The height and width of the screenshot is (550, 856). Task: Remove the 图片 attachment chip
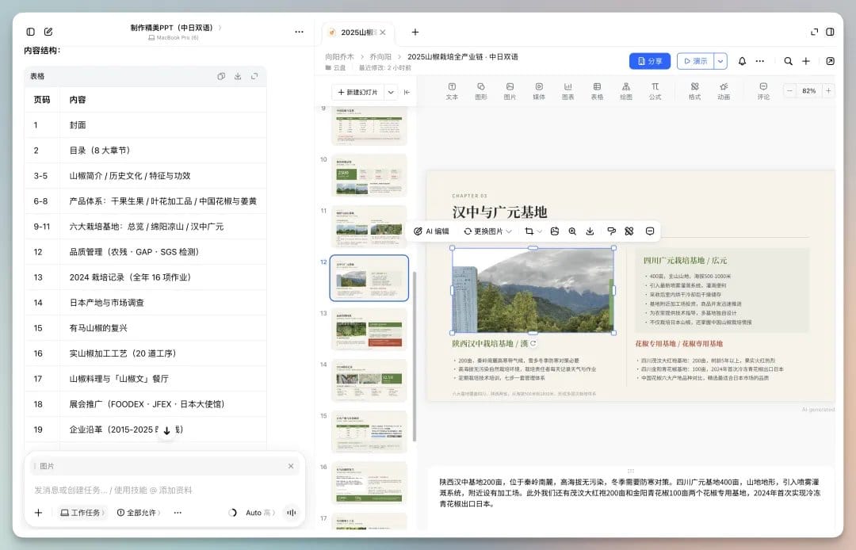[x=291, y=466]
